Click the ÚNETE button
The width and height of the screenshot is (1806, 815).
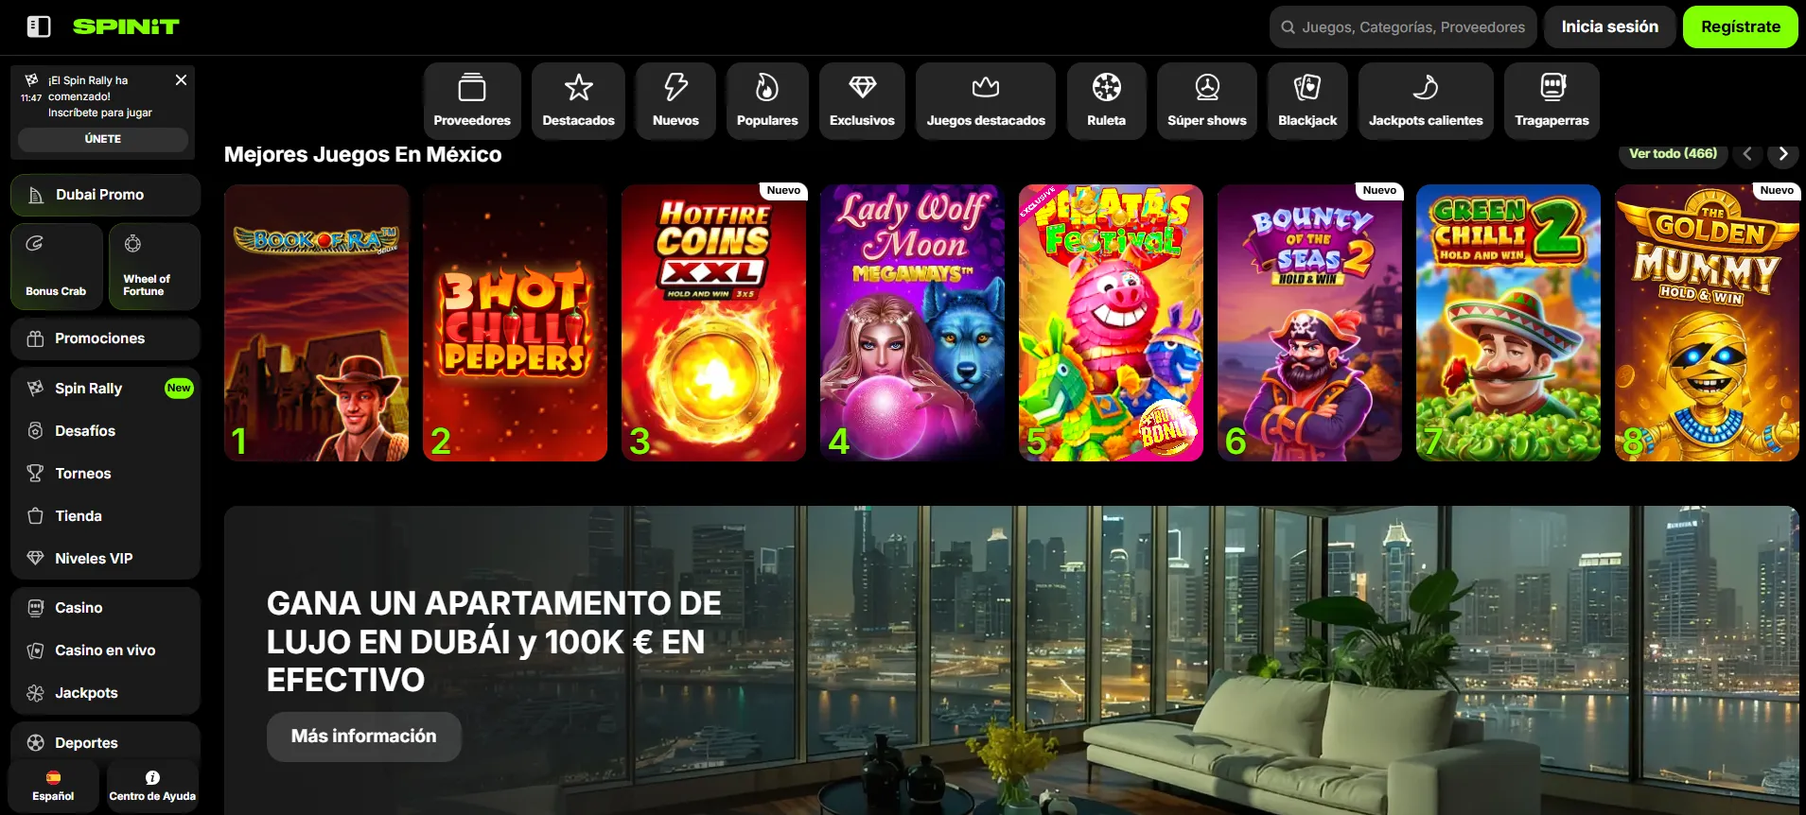click(x=103, y=139)
